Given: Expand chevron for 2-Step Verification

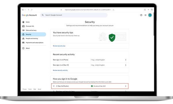Looking at the screenshot, I should 125,86.
